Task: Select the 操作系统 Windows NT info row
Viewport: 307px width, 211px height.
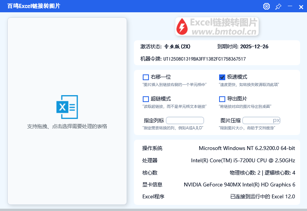Action: coord(218,148)
